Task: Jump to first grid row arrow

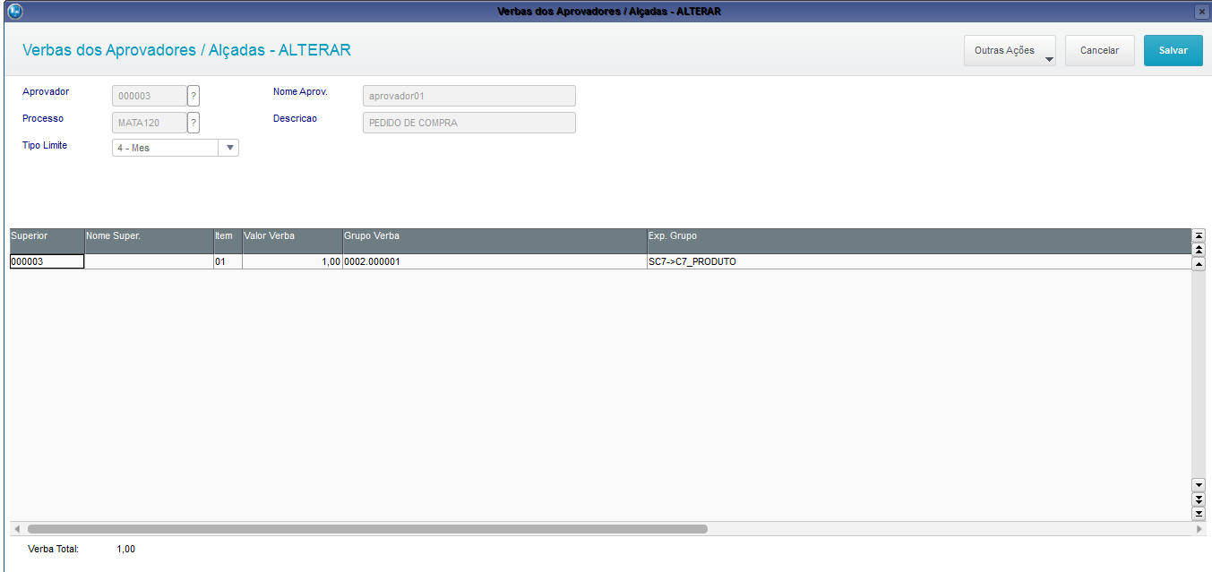Action: (1199, 235)
